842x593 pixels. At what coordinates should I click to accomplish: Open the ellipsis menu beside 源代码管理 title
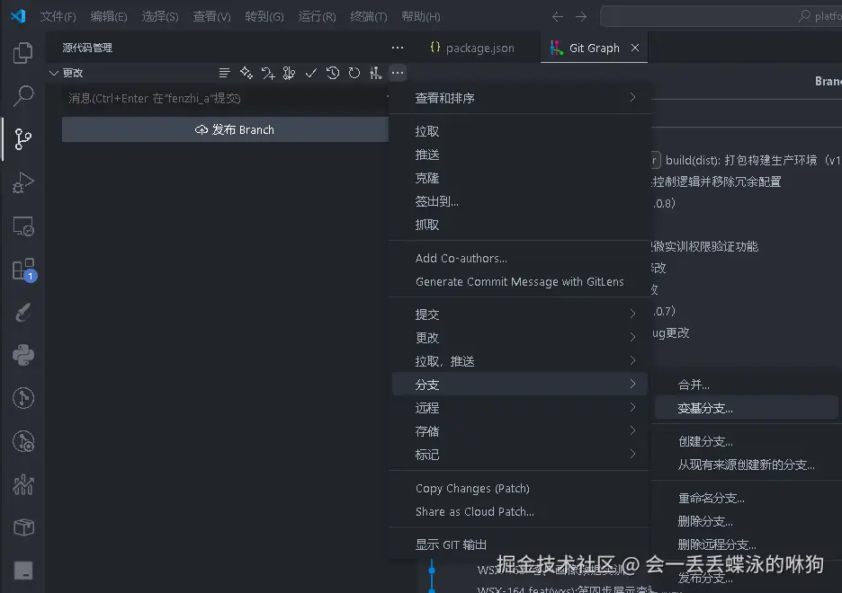(398, 48)
